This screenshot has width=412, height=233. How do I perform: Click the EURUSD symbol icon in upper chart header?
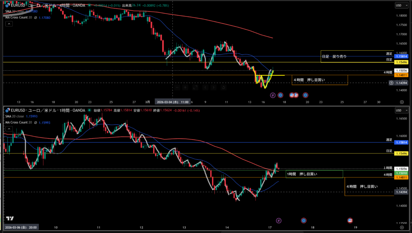tap(7, 5)
